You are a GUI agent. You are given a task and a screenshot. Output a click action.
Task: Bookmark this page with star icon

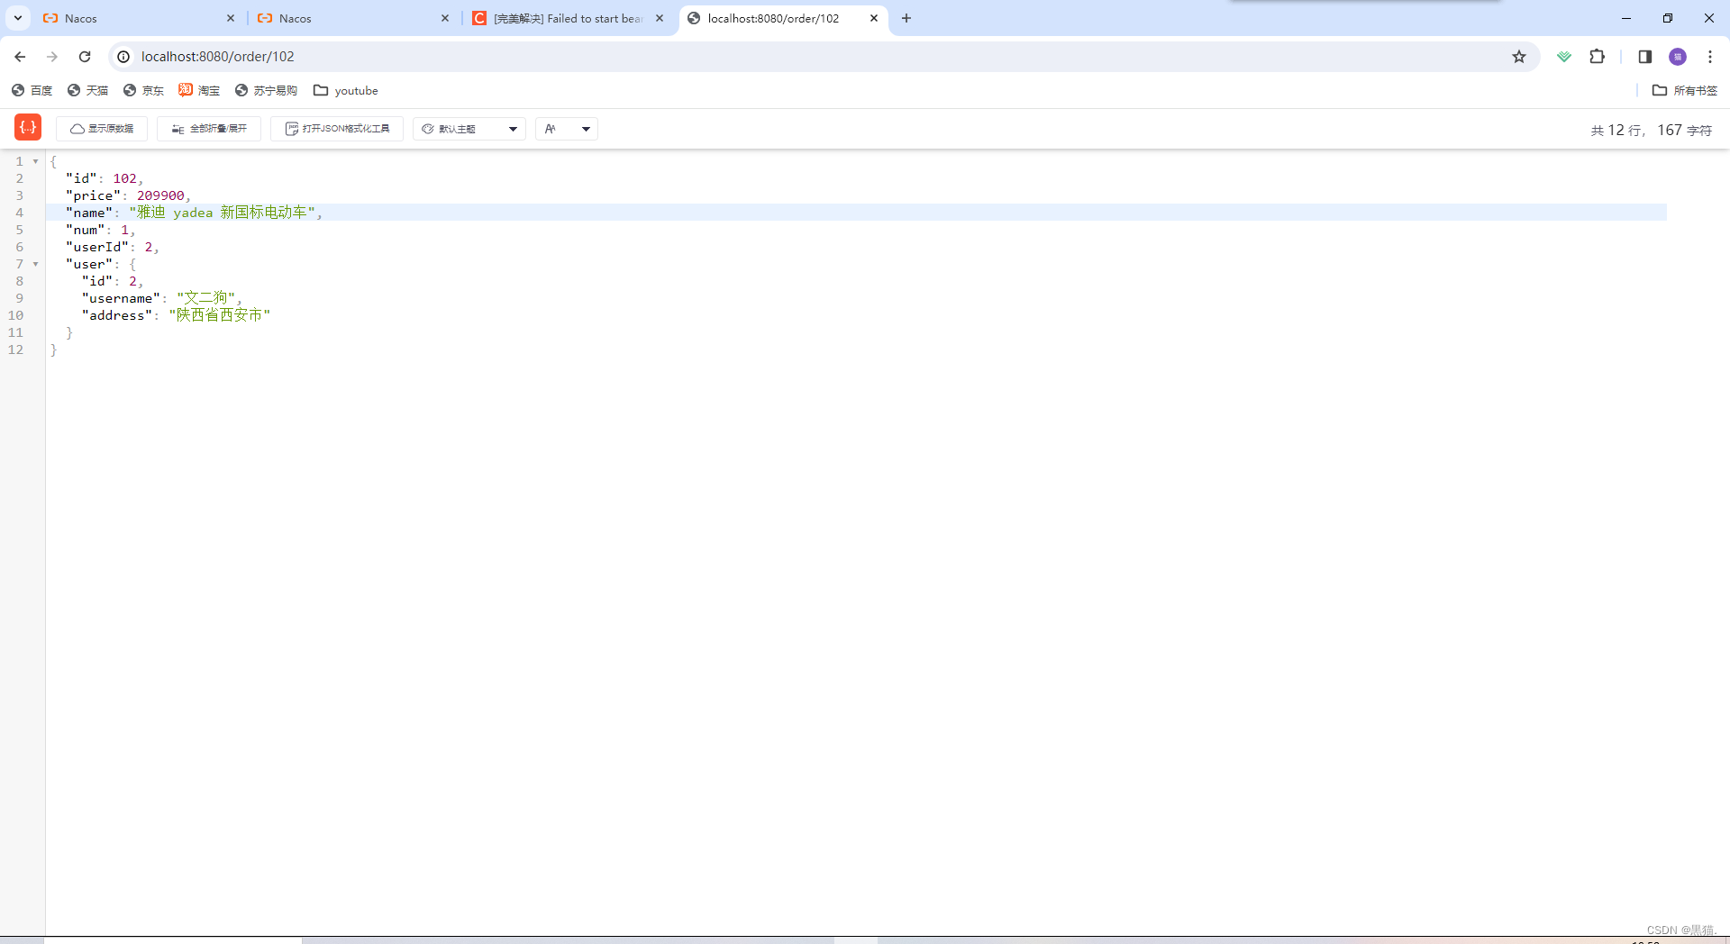[1519, 57]
